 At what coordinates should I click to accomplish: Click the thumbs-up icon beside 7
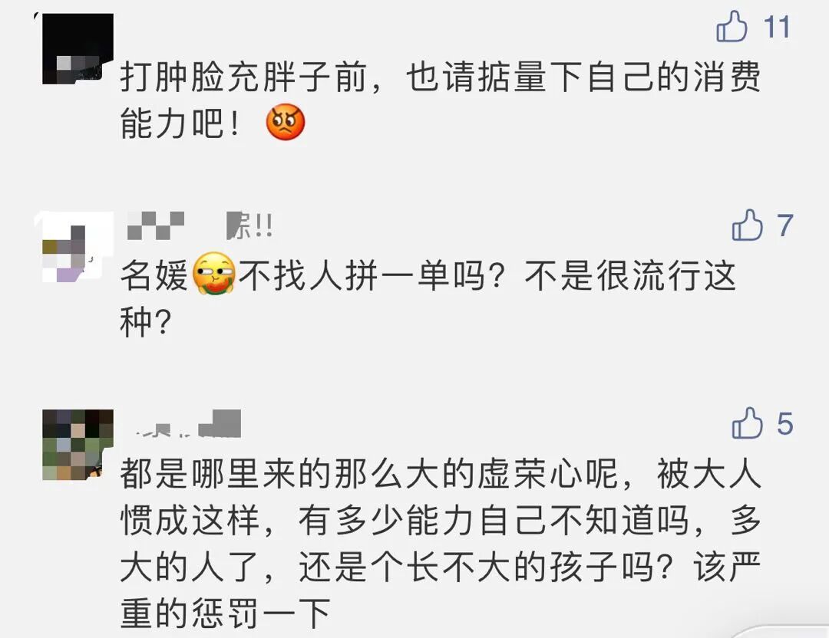pos(747,225)
